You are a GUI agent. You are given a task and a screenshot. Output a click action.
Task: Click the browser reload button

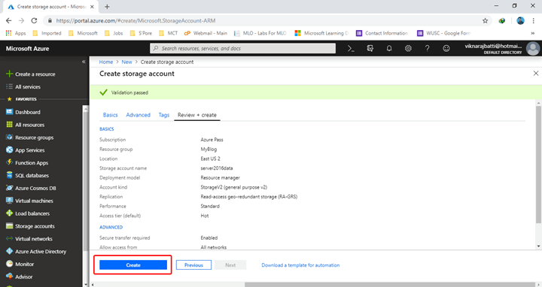pyautogui.click(x=34, y=21)
